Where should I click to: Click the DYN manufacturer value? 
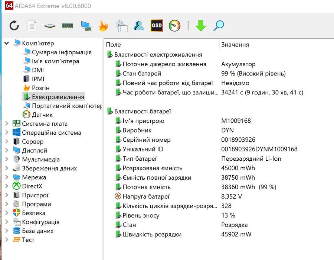click(x=227, y=130)
